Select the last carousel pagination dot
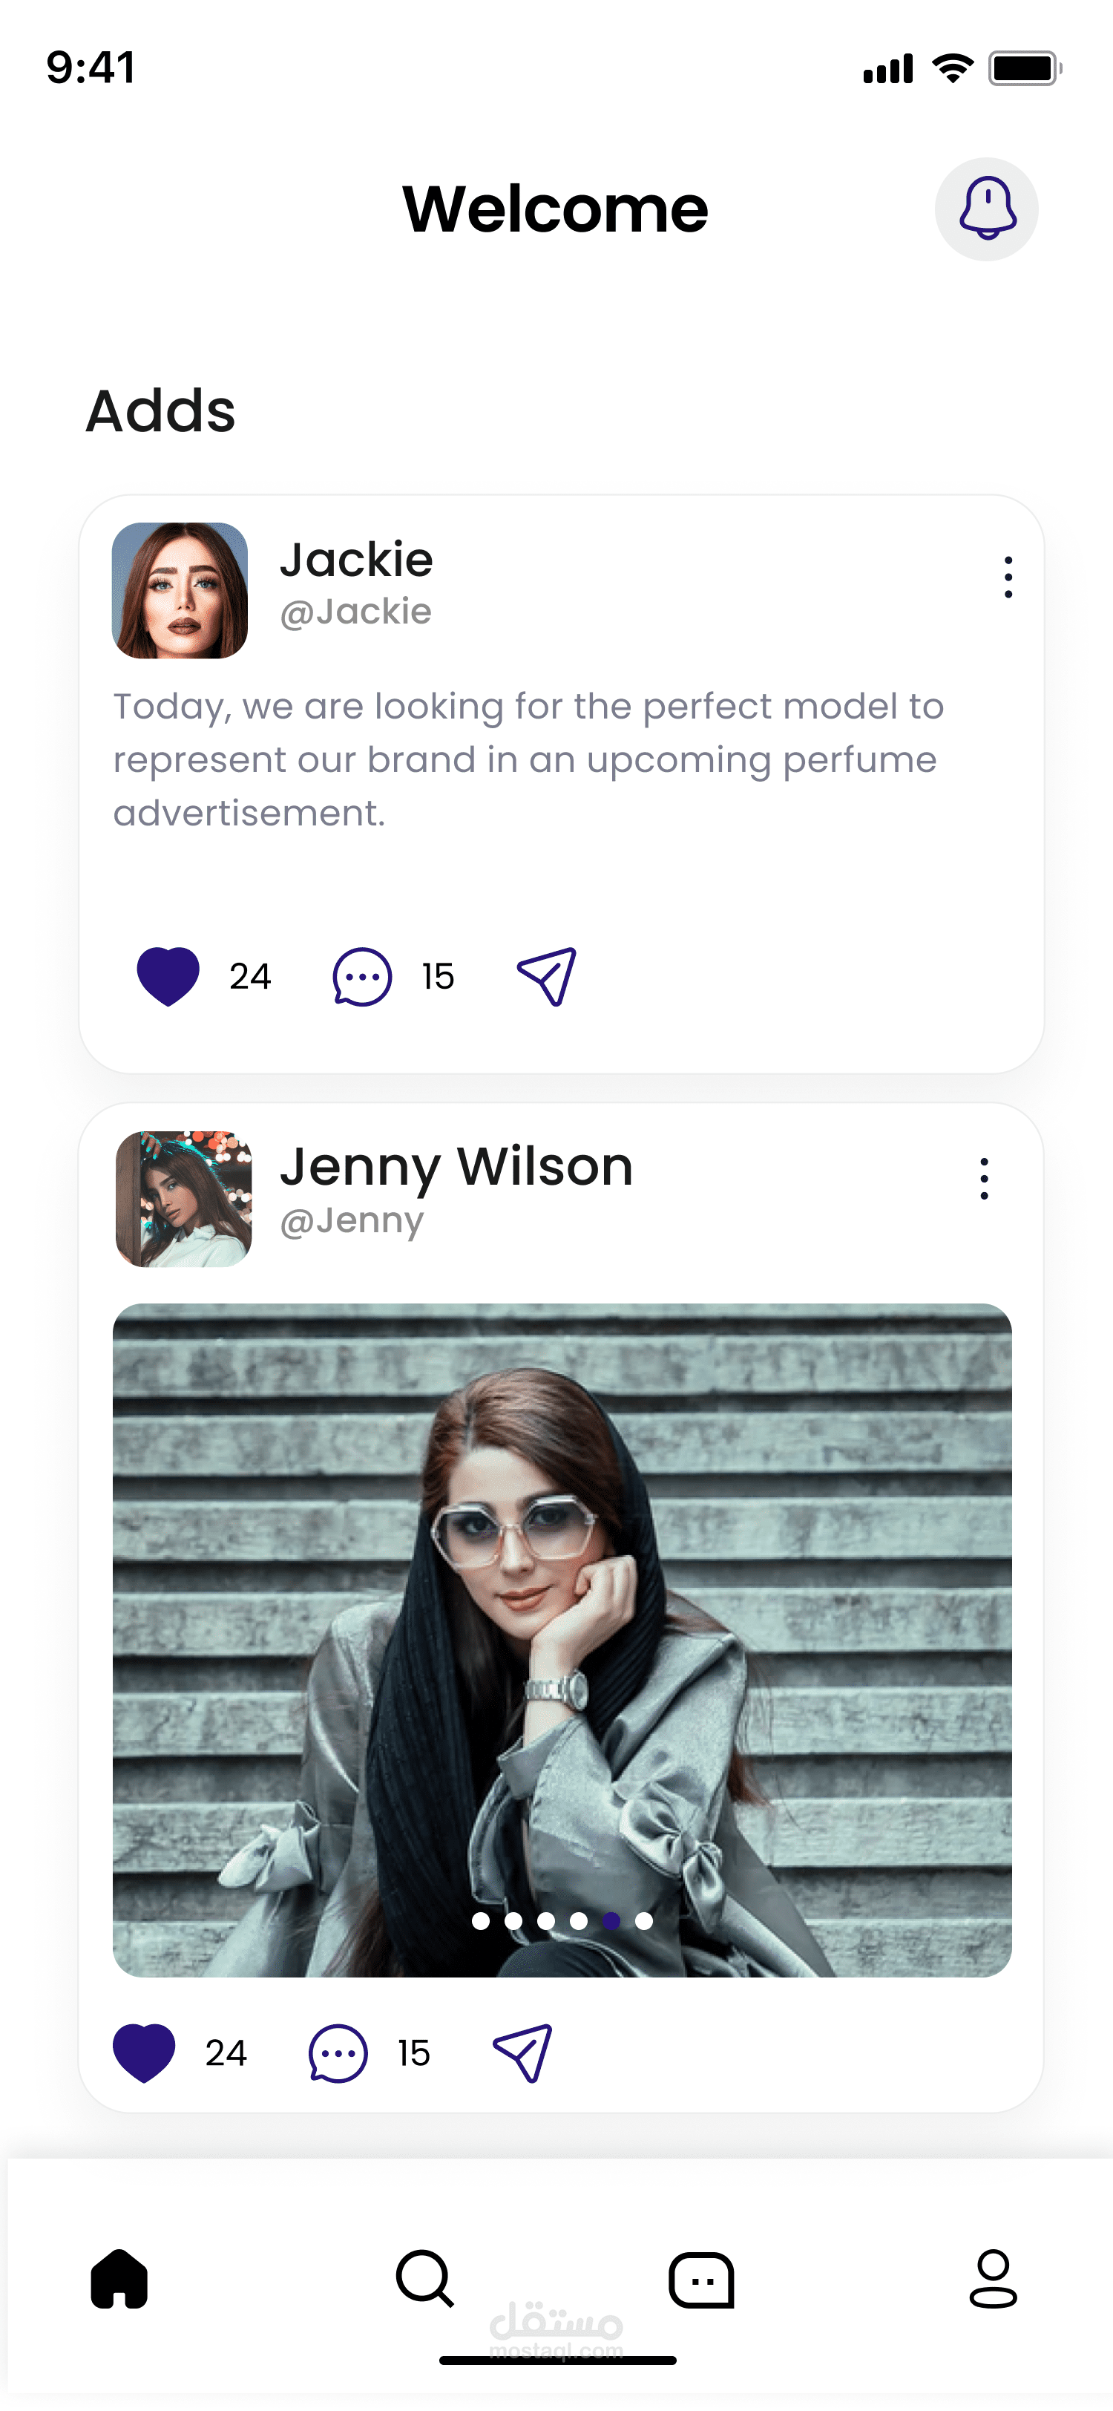This screenshot has width=1113, height=2411. (x=644, y=1920)
